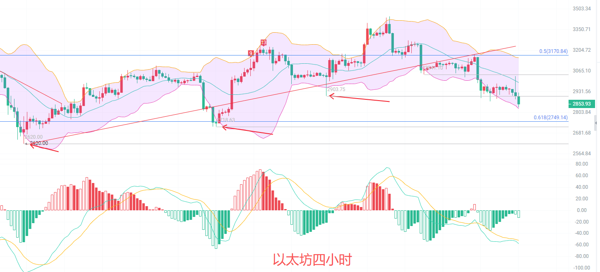Click the 80.00 MACD axis label
Screen dimensions: 600x272
click(x=582, y=164)
